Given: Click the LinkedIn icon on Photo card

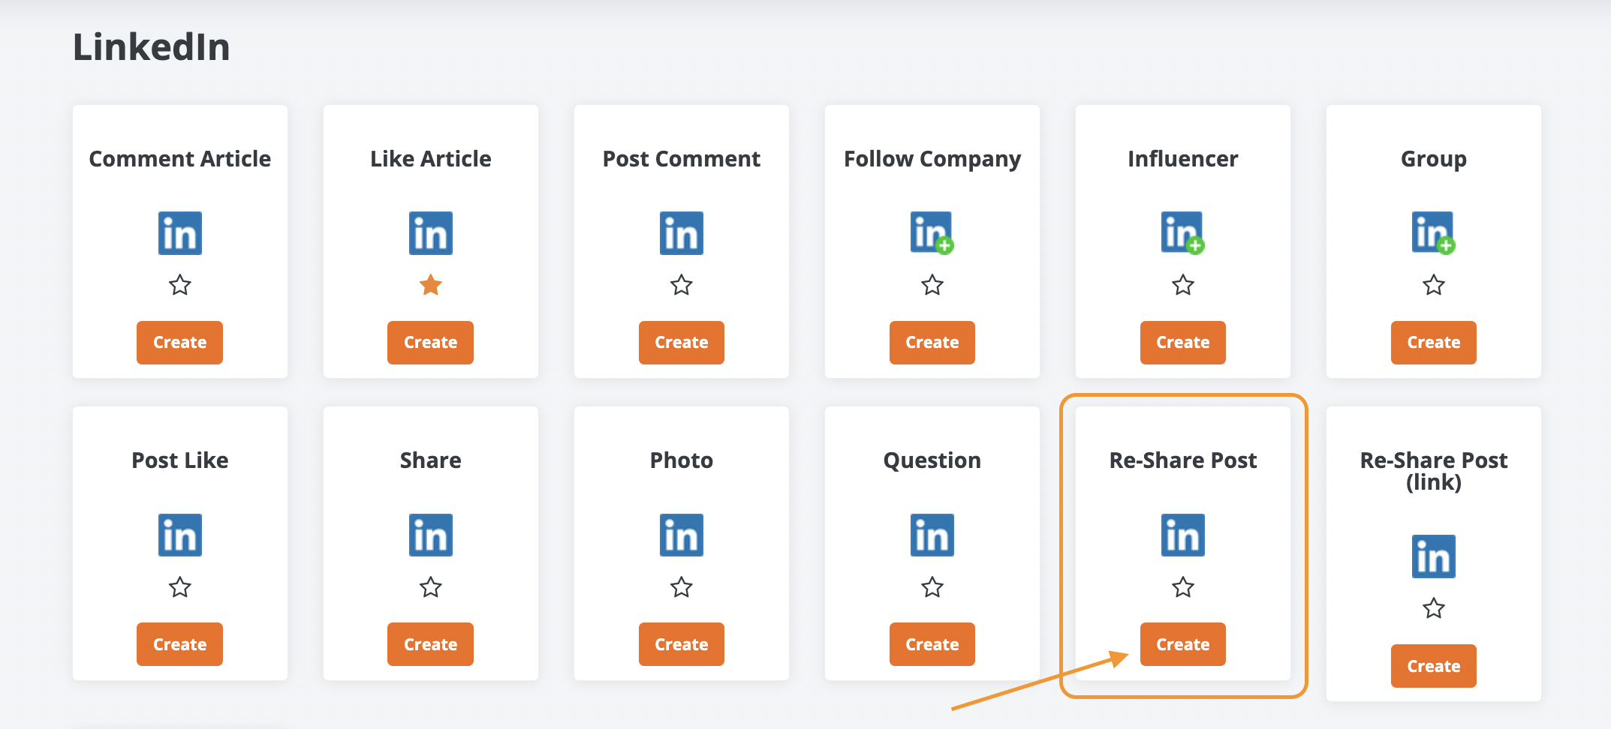Looking at the screenshot, I should click(x=682, y=535).
